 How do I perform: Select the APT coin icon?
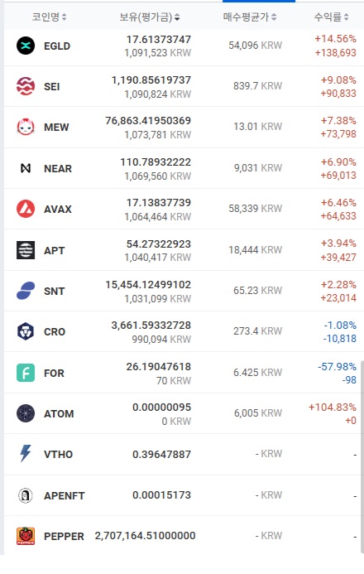click(x=26, y=250)
